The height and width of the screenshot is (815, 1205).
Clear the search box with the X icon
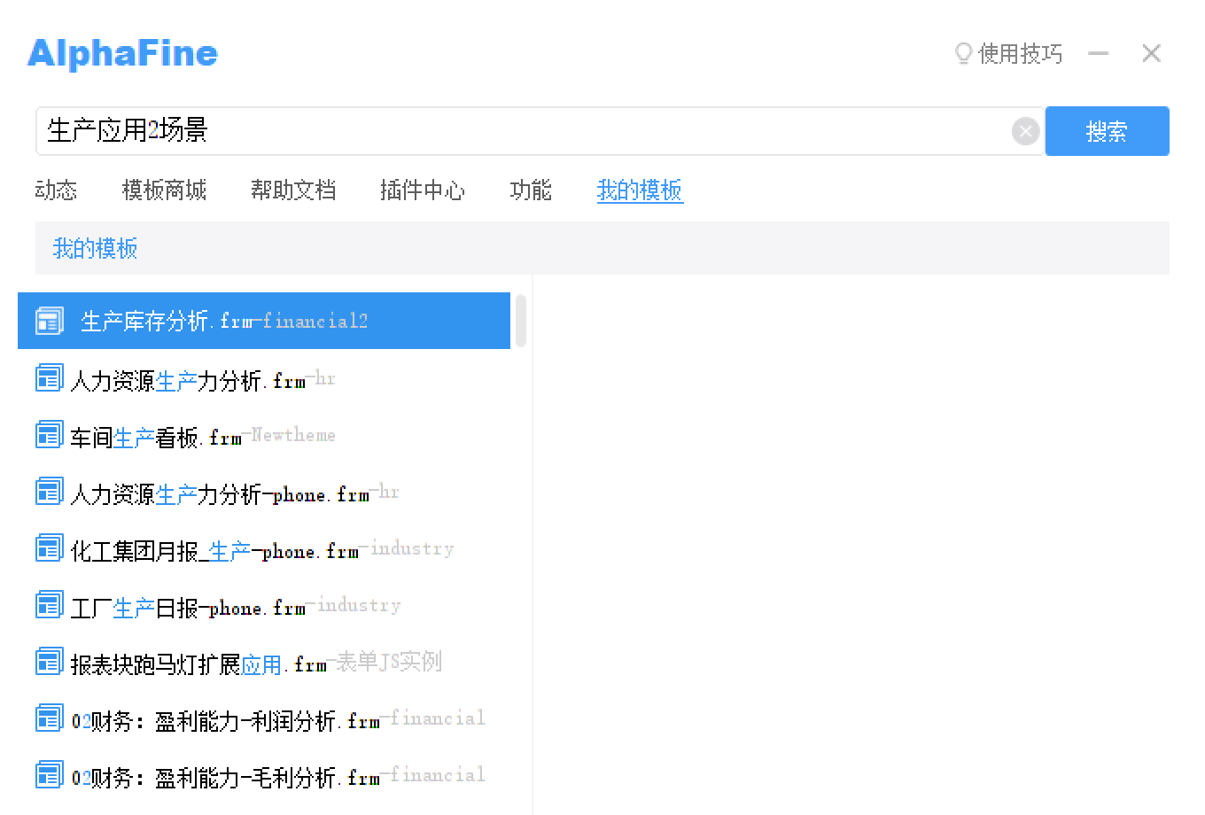(1025, 131)
